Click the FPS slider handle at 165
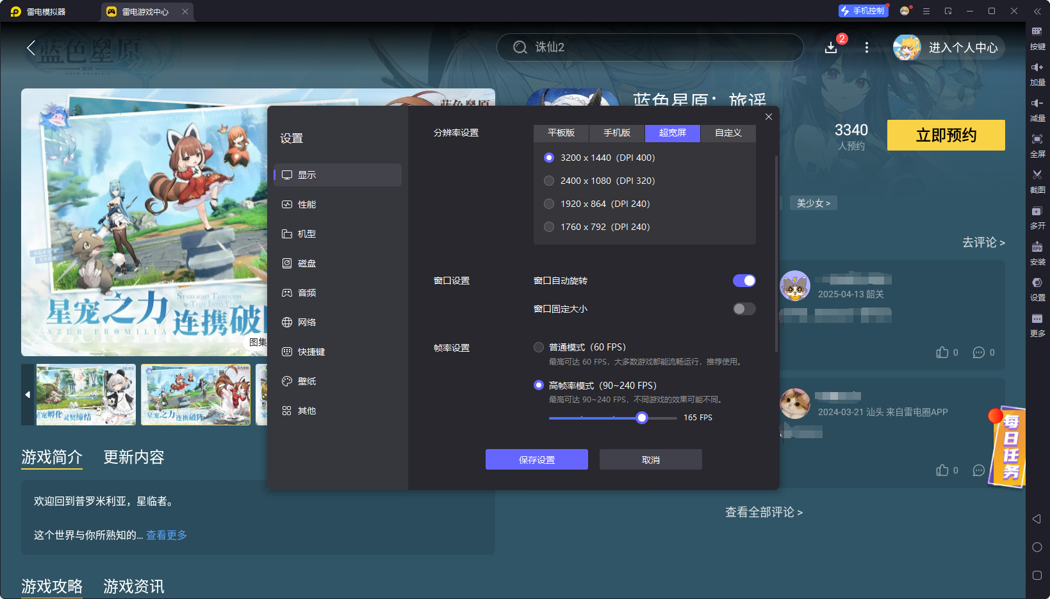The height and width of the screenshot is (599, 1050). click(x=642, y=418)
